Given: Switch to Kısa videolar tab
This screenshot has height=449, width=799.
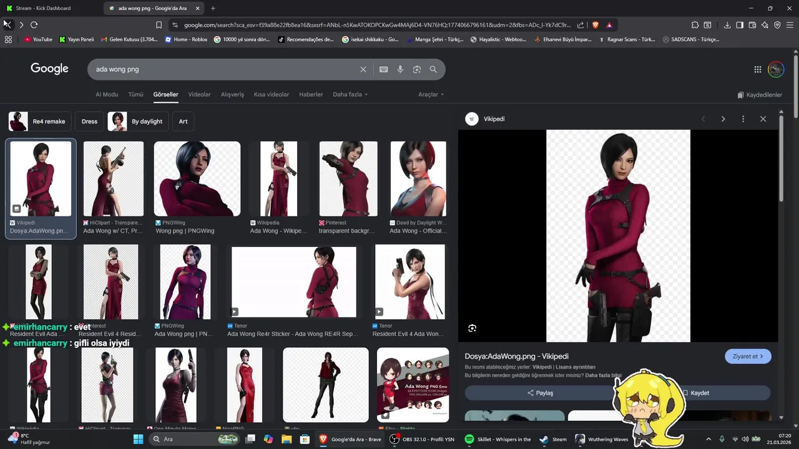Looking at the screenshot, I should coord(272,95).
